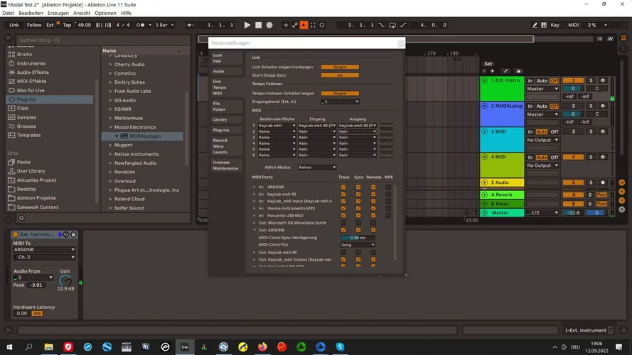Enable Track for Out: Microsoft GS Wavetable Synth
632x355 pixels.
343,222
